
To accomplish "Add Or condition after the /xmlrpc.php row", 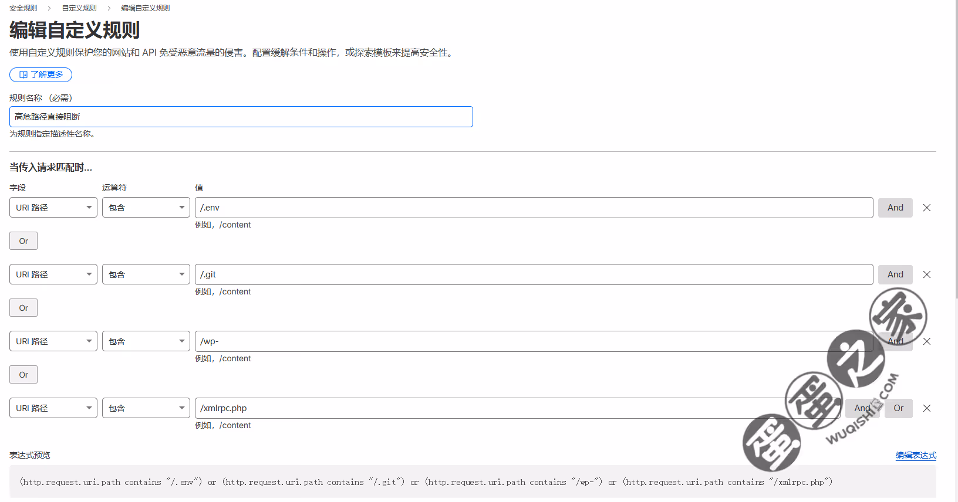I will (x=899, y=408).
